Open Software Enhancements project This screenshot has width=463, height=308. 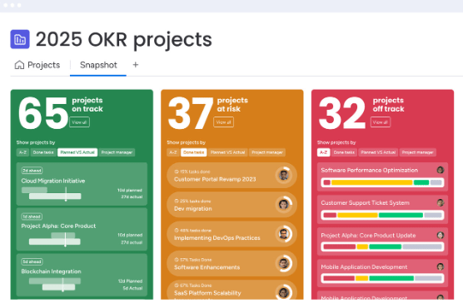pos(231,263)
